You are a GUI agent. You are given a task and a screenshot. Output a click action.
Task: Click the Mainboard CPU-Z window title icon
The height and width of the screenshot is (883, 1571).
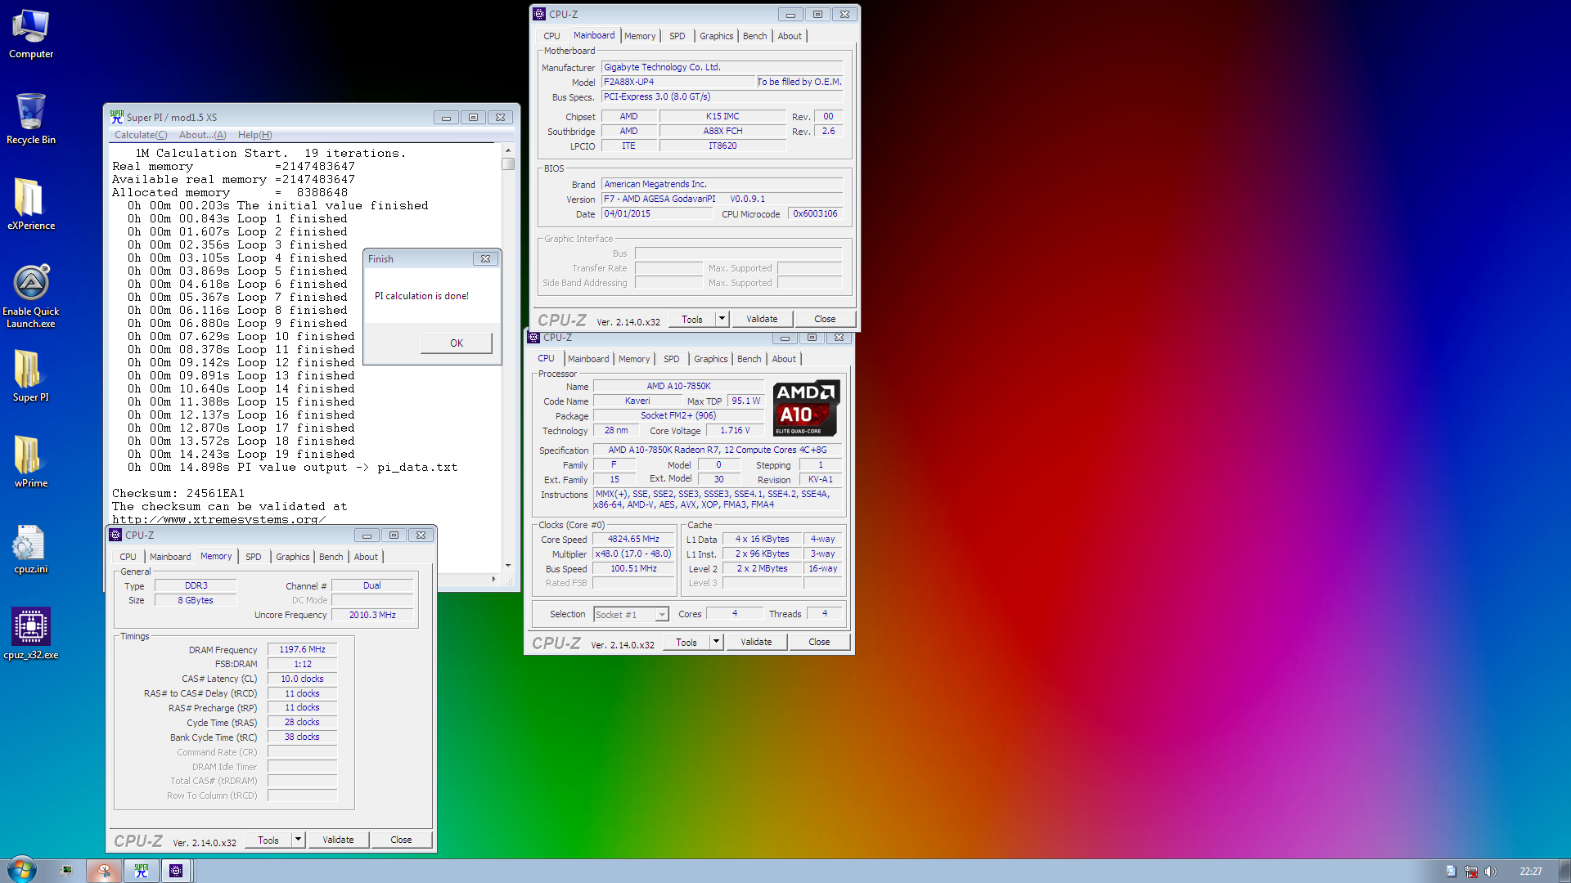[x=539, y=14]
